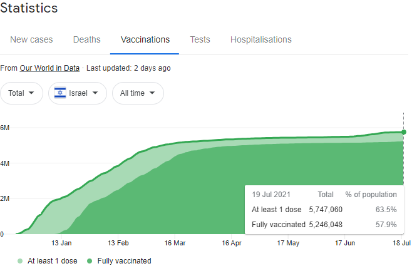Viewport: 412px width, 266px height.
Task: Click the At least 1 dose legend label
Action: [x=51, y=261]
